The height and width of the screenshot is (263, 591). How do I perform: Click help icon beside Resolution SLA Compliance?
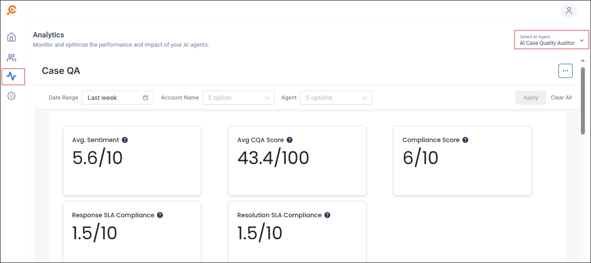327,215
